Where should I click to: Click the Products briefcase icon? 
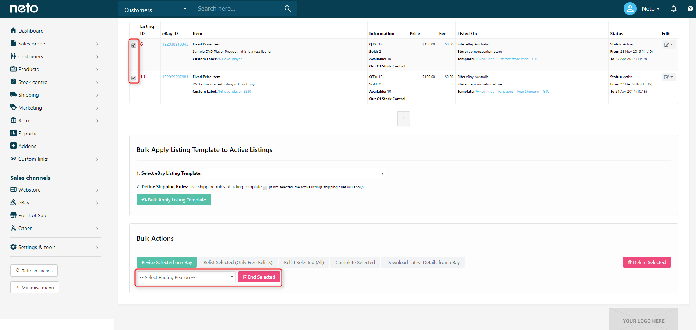[x=14, y=69]
